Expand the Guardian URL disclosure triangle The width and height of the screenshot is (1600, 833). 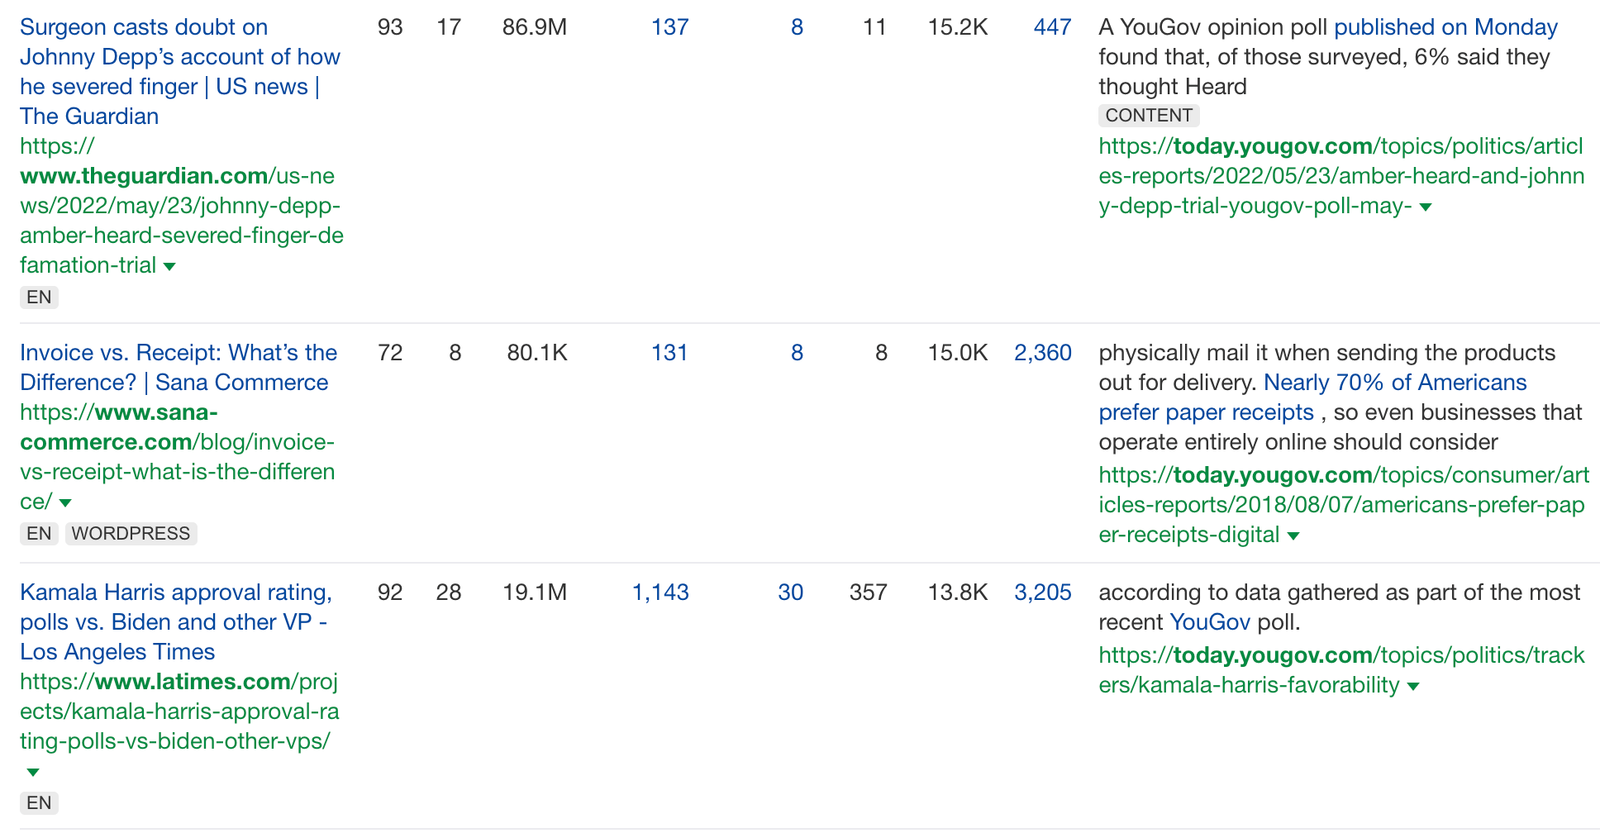(168, 266)
